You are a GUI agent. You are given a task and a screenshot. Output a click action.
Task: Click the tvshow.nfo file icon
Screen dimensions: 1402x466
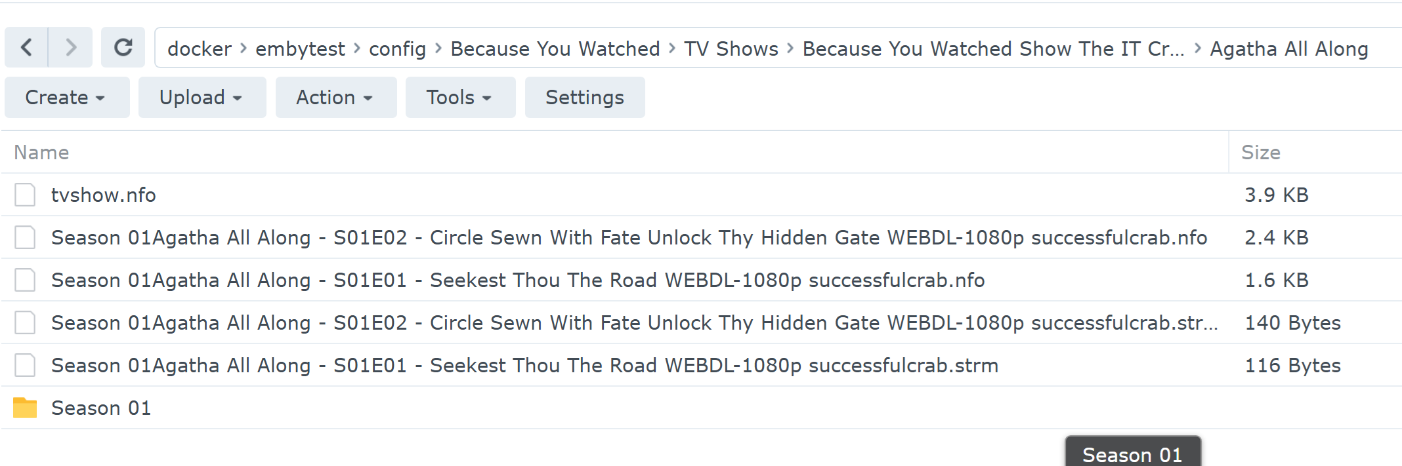pos(25,195)
